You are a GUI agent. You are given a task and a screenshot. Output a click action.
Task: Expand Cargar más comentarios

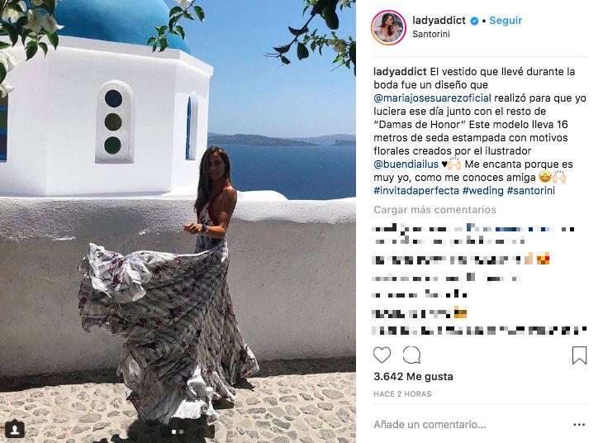[x=434, y=210]
